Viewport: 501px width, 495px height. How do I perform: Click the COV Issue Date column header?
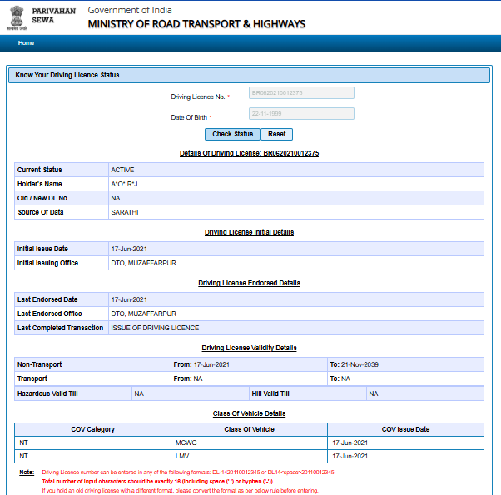[405, 429]
